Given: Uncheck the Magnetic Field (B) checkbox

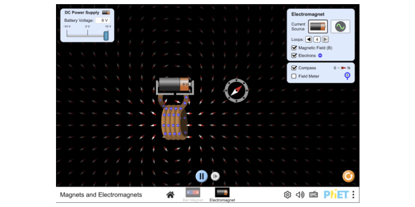Looking at the screenshot, I should pos(295,48).
